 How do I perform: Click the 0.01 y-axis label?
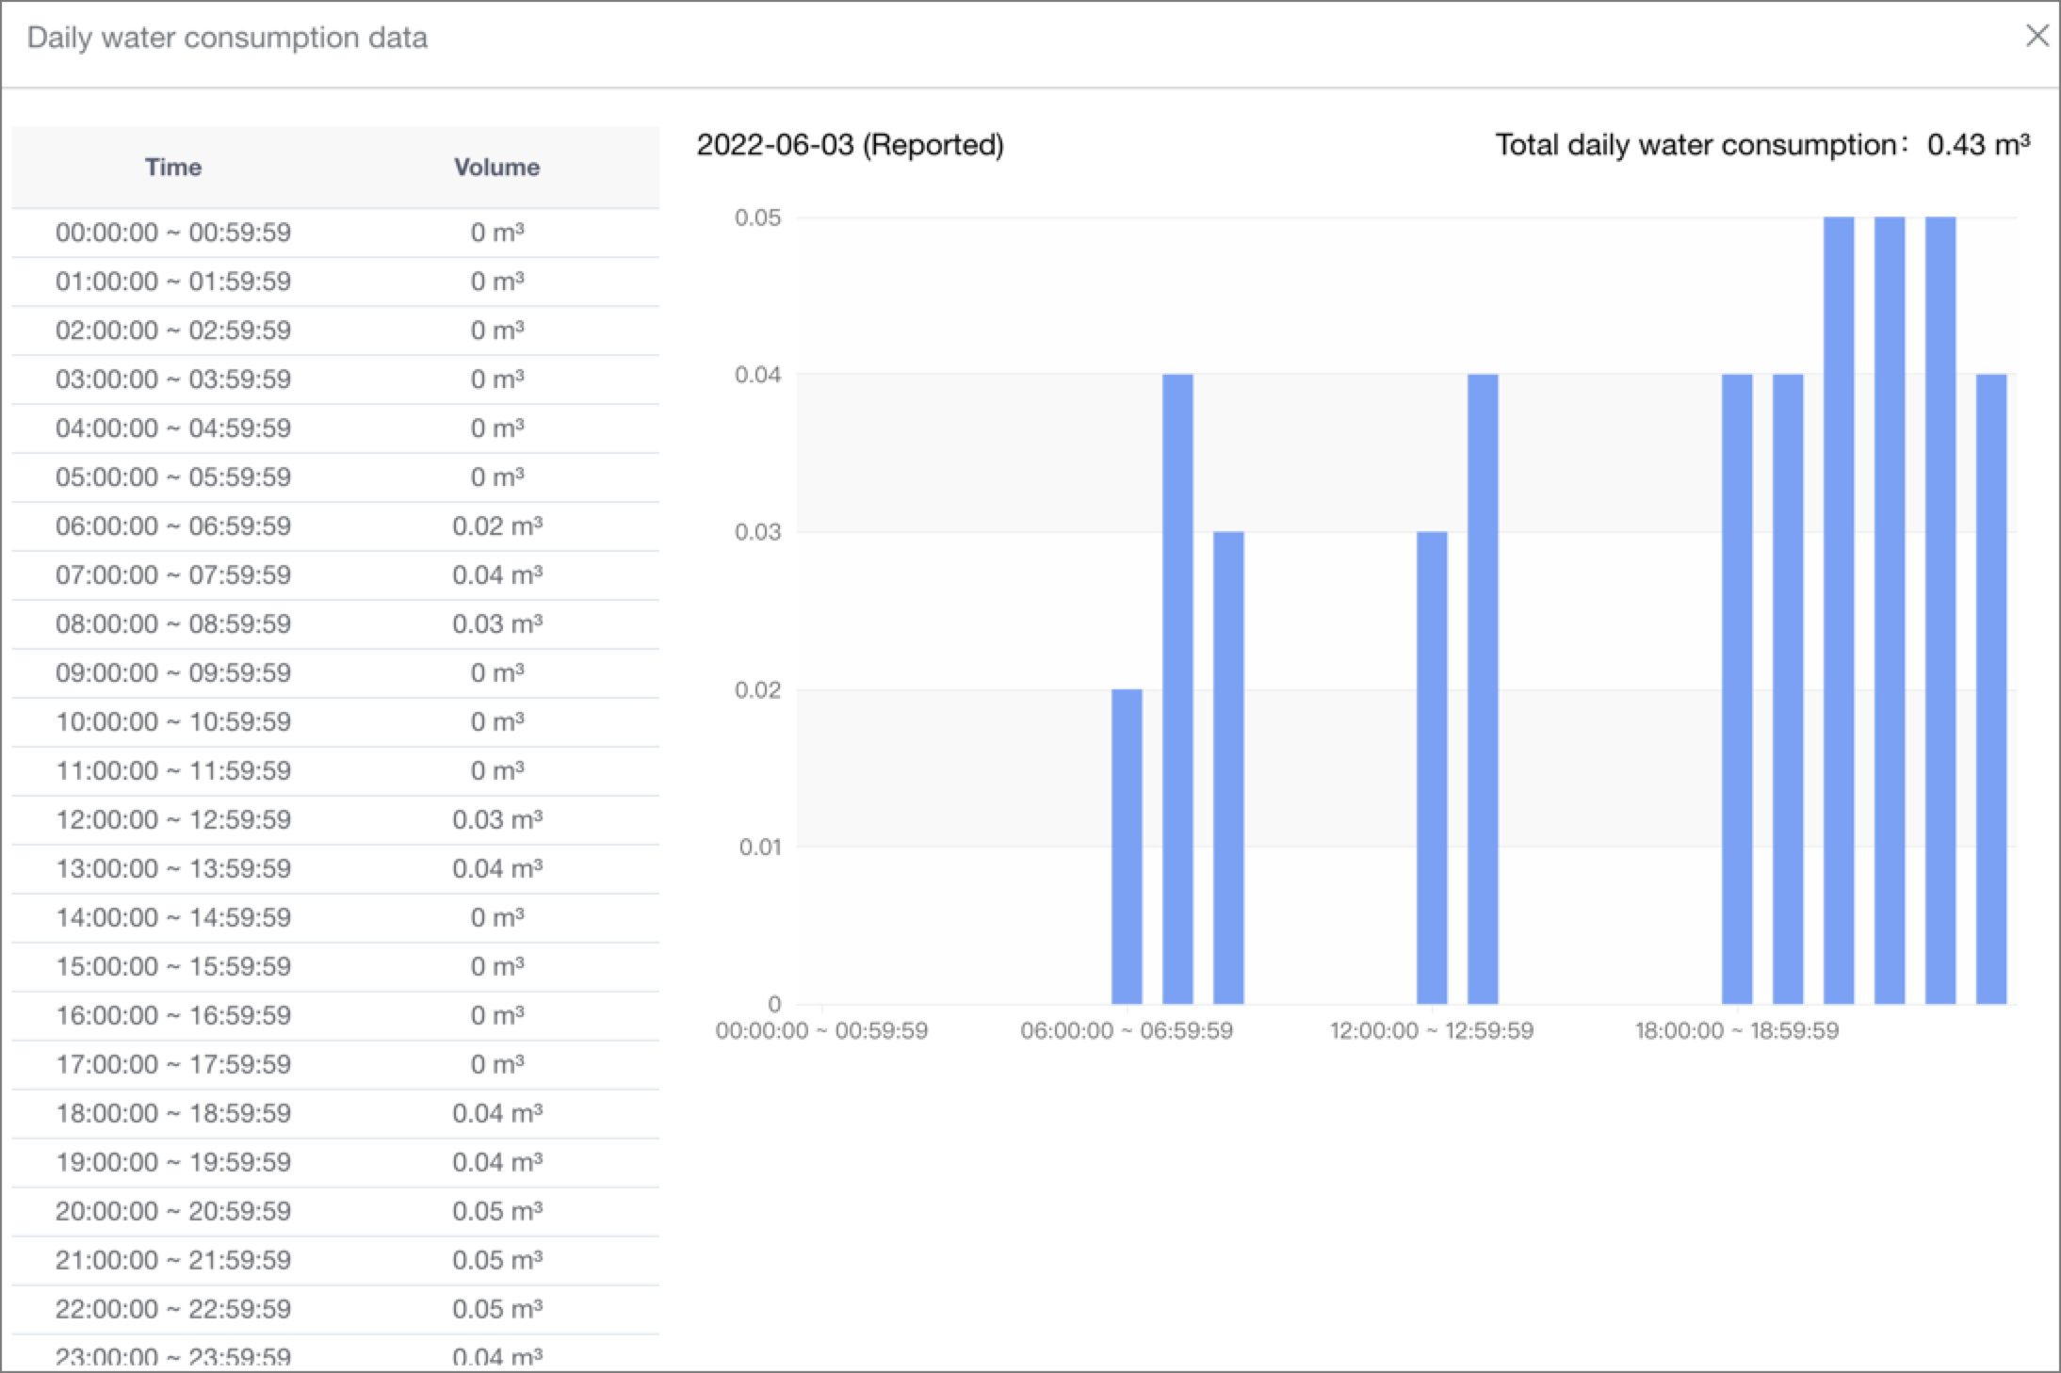coord(759,847)
